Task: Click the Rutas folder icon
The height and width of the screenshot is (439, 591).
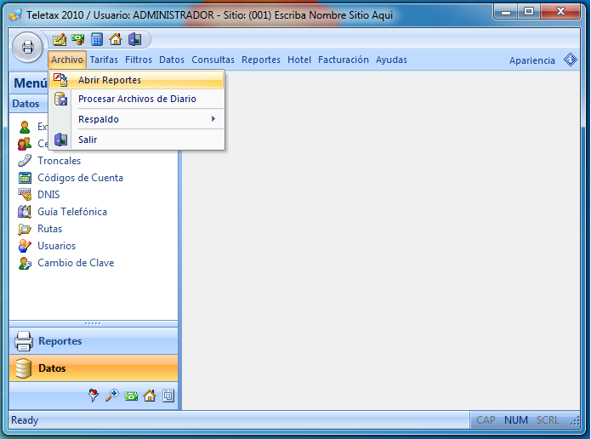Action: coord(25,229)
